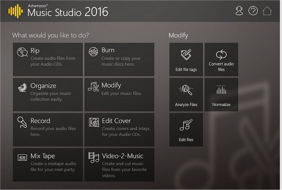This screenshot has height=190, width=282.
Task: Open the support agent headset icon
Action: click(239, 11)
